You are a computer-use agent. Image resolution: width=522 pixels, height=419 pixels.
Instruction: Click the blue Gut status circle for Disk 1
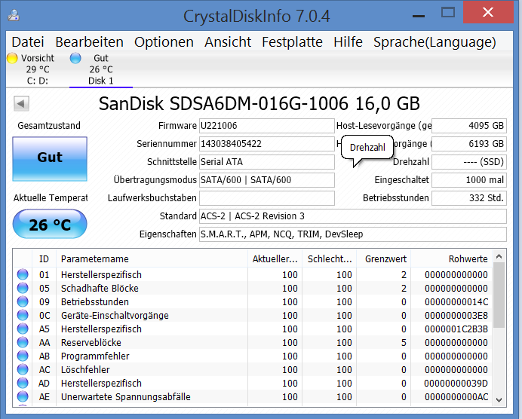coord(75,58)
